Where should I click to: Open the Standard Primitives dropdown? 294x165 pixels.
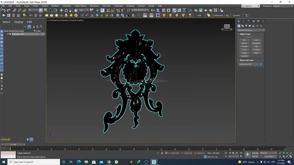click(x=251, y=30)
